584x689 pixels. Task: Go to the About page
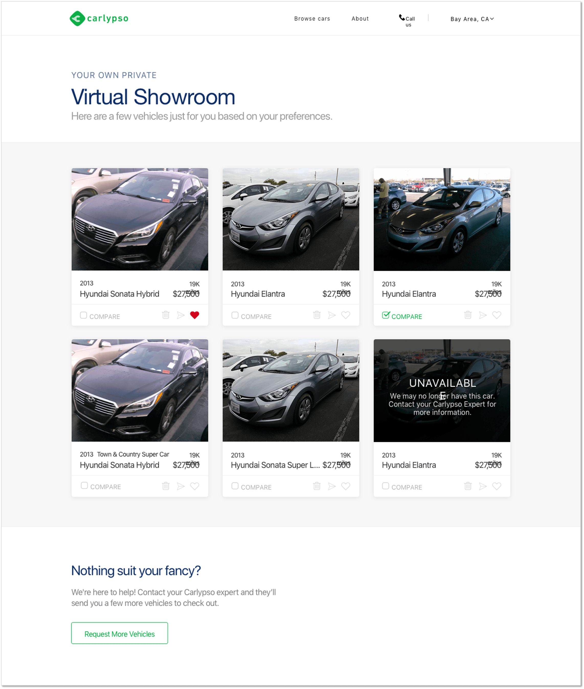(x=360, y=19)
